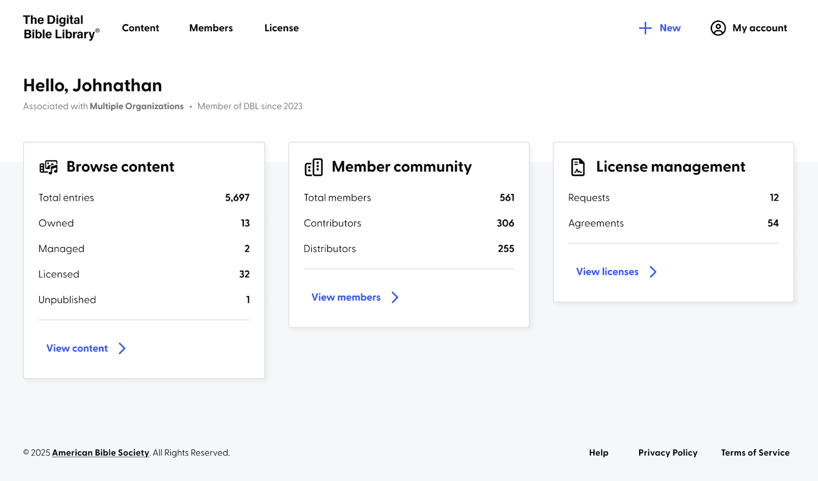Open the Privacy Policy link
Image resolution: width=818 pixels, height=481 pixels.
[x=668, y=453]
